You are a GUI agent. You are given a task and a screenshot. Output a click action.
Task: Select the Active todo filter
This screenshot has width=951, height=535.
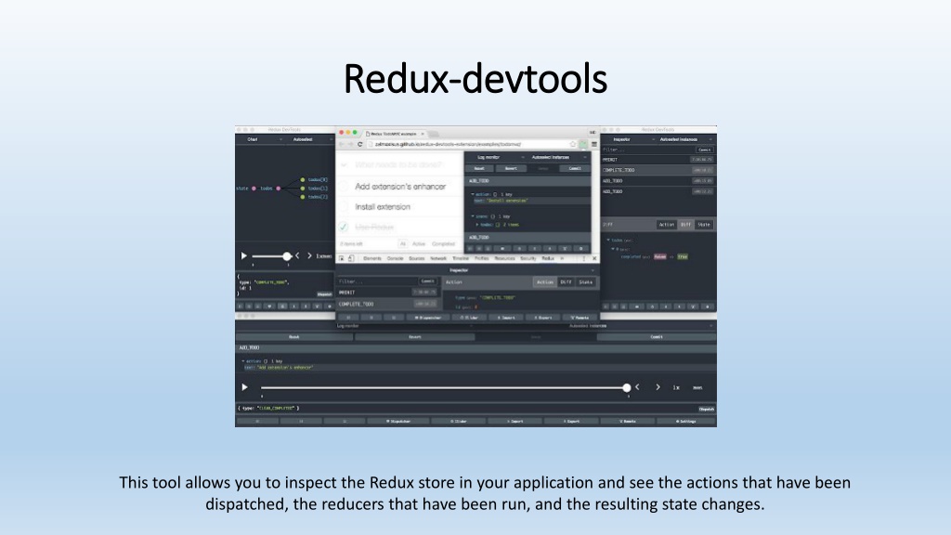(419, 244)
